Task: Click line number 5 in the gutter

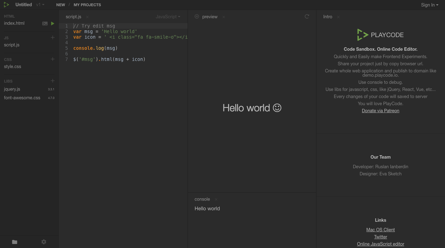Action: click(66, 48)
